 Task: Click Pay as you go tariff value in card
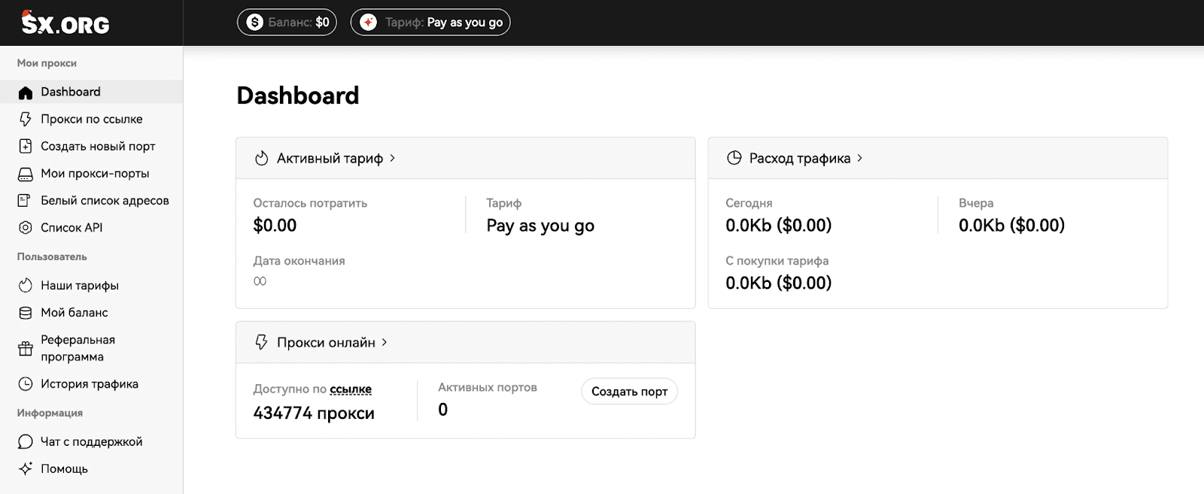[540, 226]
